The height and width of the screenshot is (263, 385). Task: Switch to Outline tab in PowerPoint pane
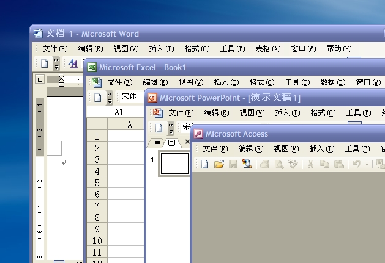156,142
